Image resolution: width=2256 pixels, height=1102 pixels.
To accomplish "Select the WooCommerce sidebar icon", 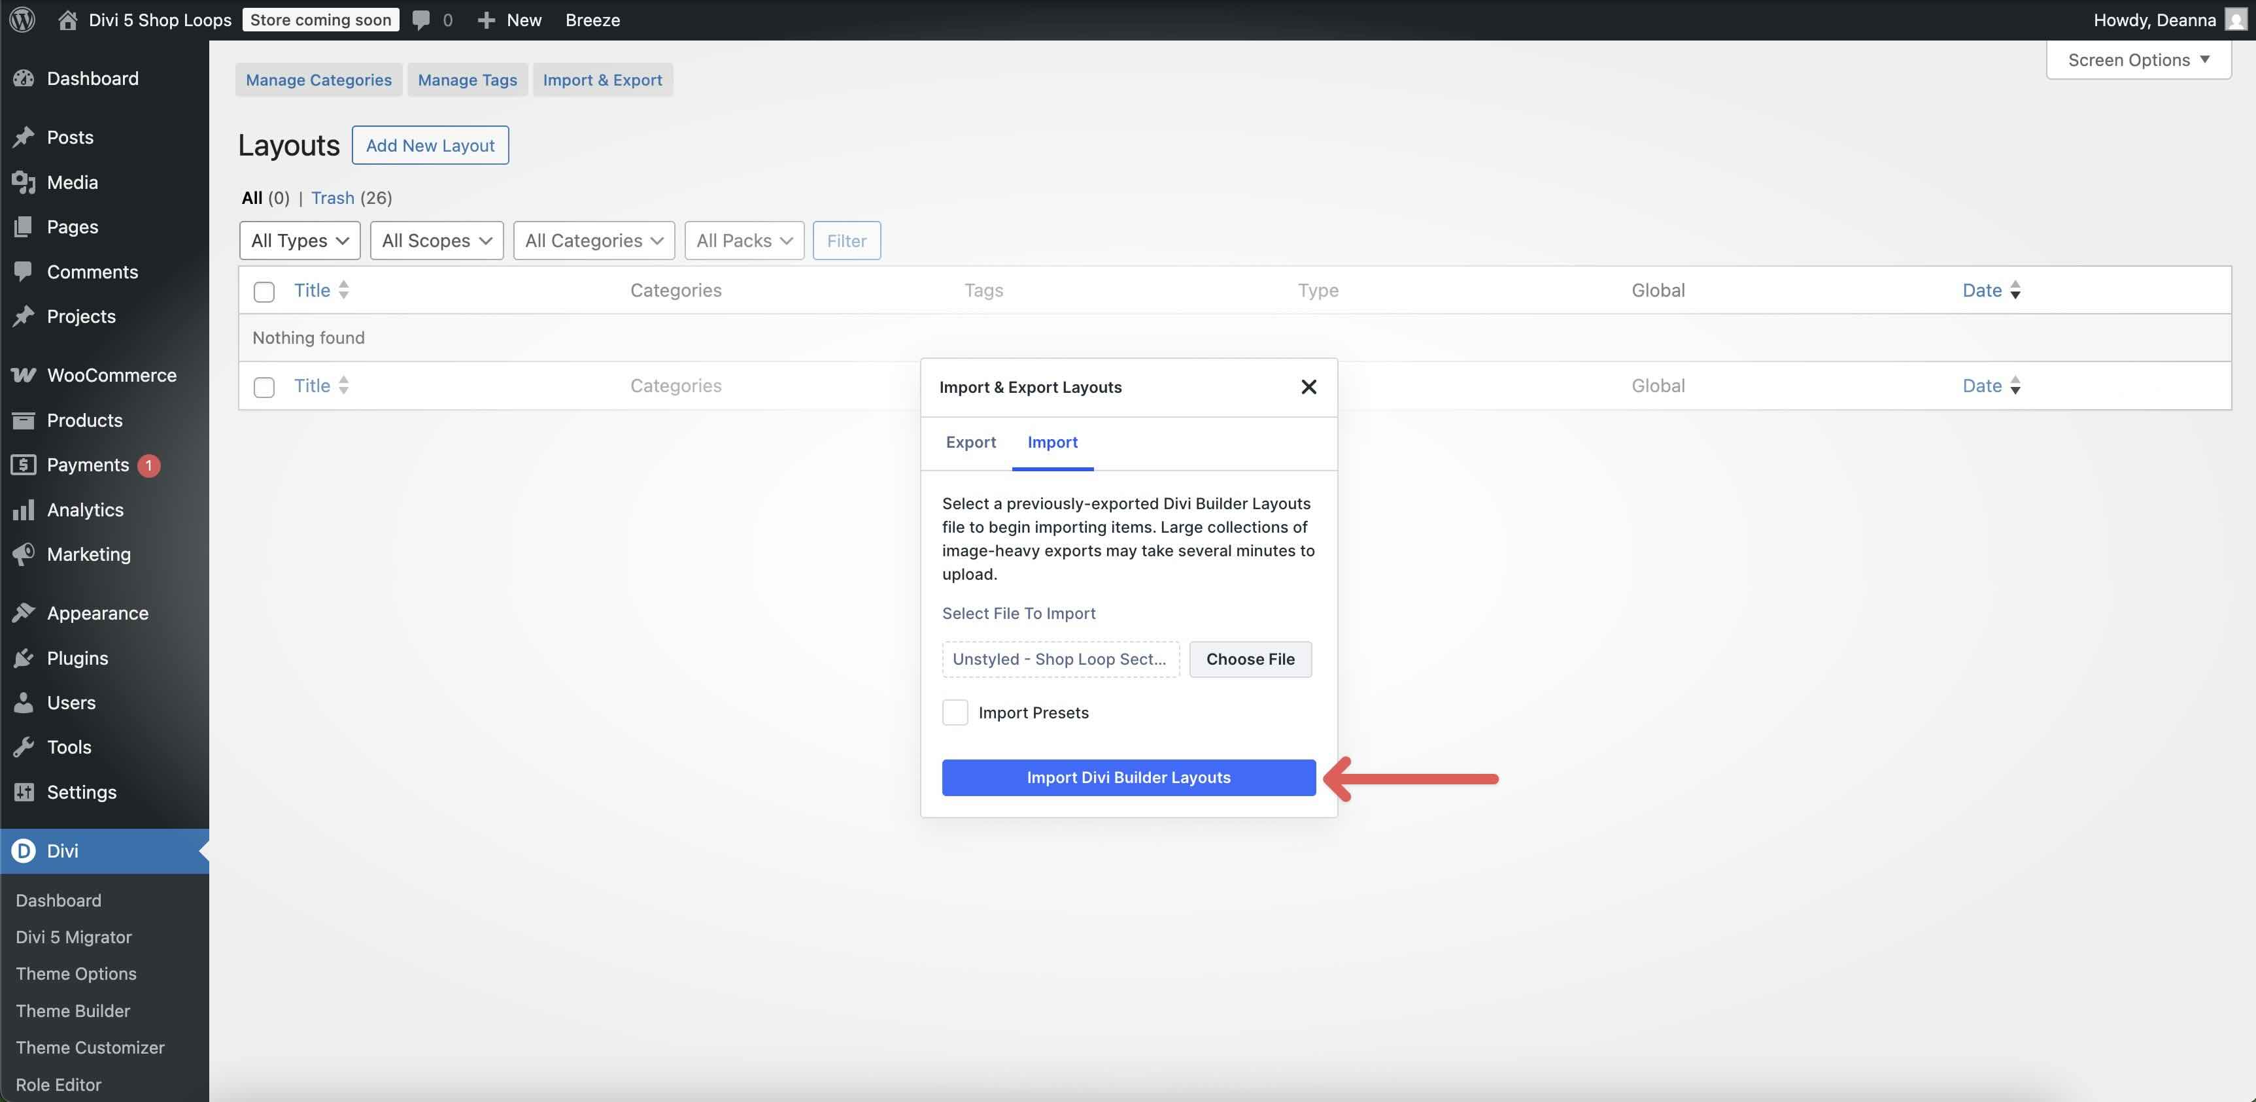I will (x=24, y=375).
